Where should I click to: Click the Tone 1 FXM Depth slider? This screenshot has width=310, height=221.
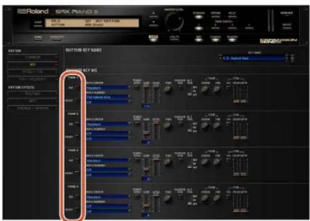coord(244,94)
